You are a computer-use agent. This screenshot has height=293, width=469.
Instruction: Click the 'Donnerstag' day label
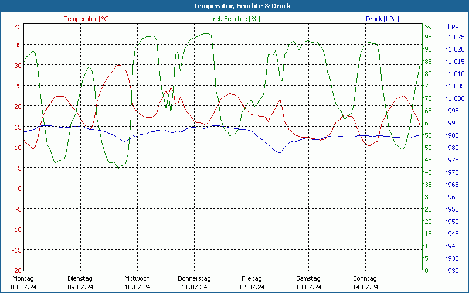[x=194, y=278]
